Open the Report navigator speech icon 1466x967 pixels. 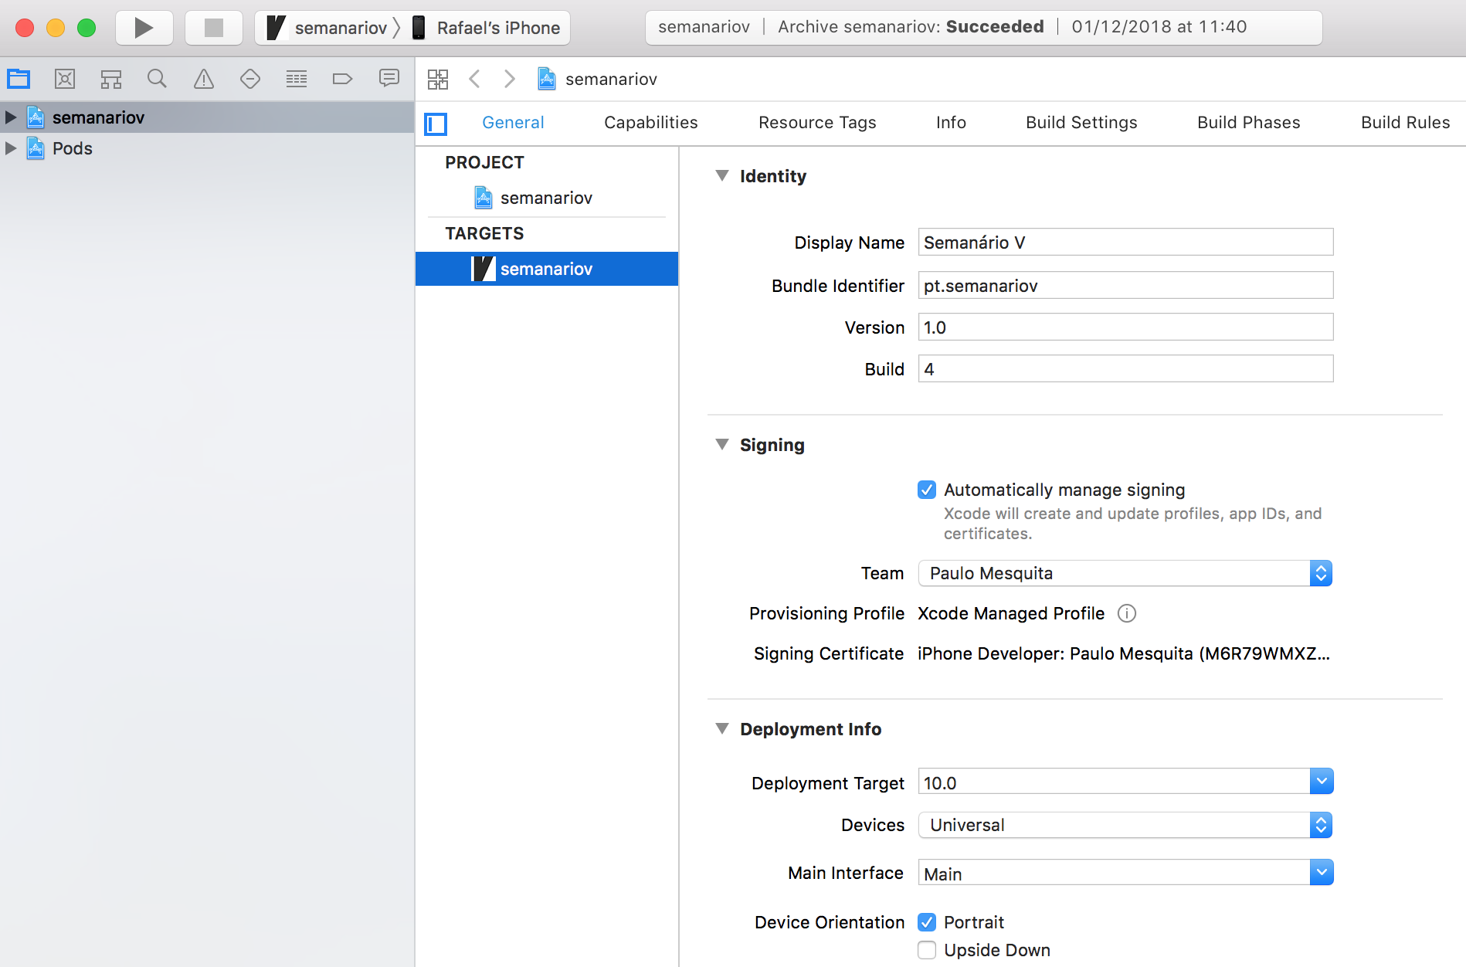389,78
